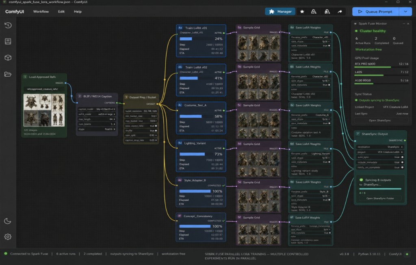Viewport: 416px width, 265px height.
Task: Change caption_model blip-v2 selector
Action: pyautogui.click(x=97, y=109)
